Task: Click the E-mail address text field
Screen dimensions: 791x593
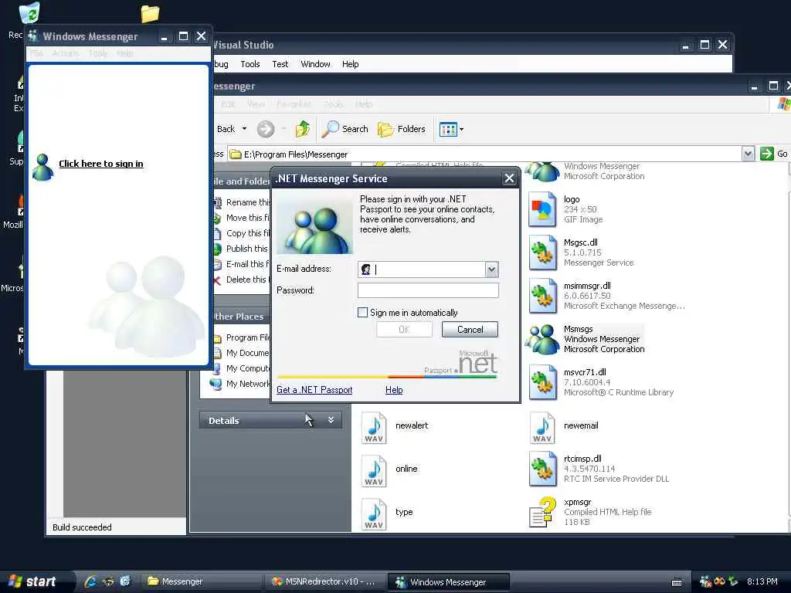Action: (429, 269)
